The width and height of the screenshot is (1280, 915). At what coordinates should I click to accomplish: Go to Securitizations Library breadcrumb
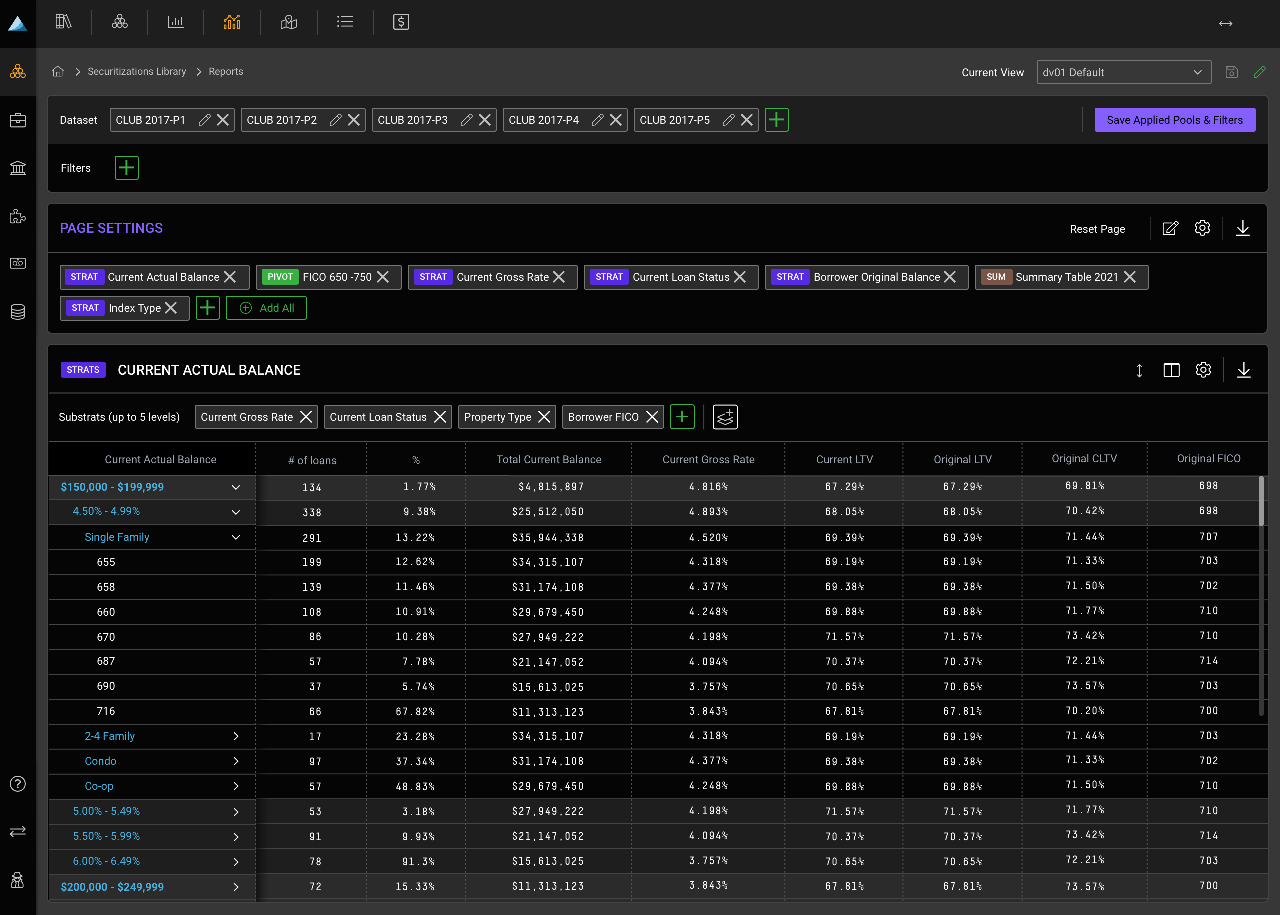(137, 71)
